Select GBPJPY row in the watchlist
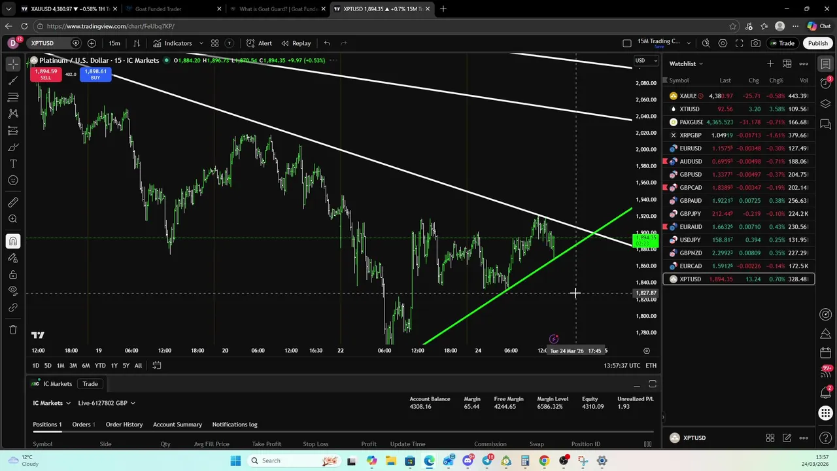This screenshot has width=837, height=471. point(739,214)
